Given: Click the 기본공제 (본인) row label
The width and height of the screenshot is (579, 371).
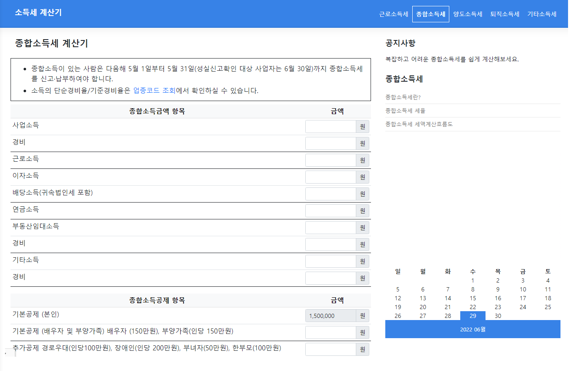Looking at the screenshot, I should pyautogui.click(x=36, y=314).
